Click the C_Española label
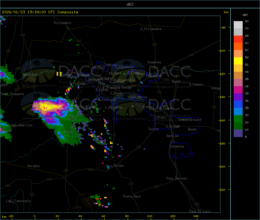Image resolution: width=260 pixels, height=220 pixels. 125,67
